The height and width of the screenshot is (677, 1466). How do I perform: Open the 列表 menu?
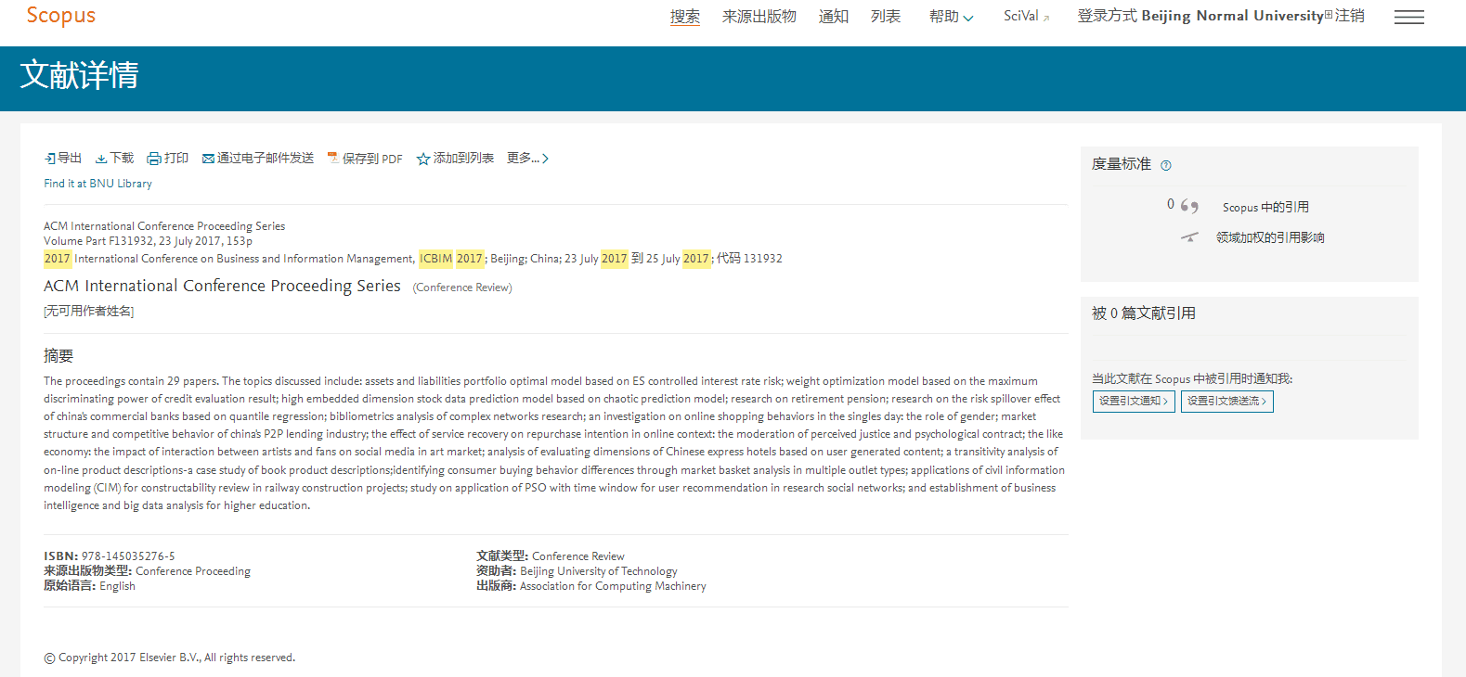coord(886,17)
